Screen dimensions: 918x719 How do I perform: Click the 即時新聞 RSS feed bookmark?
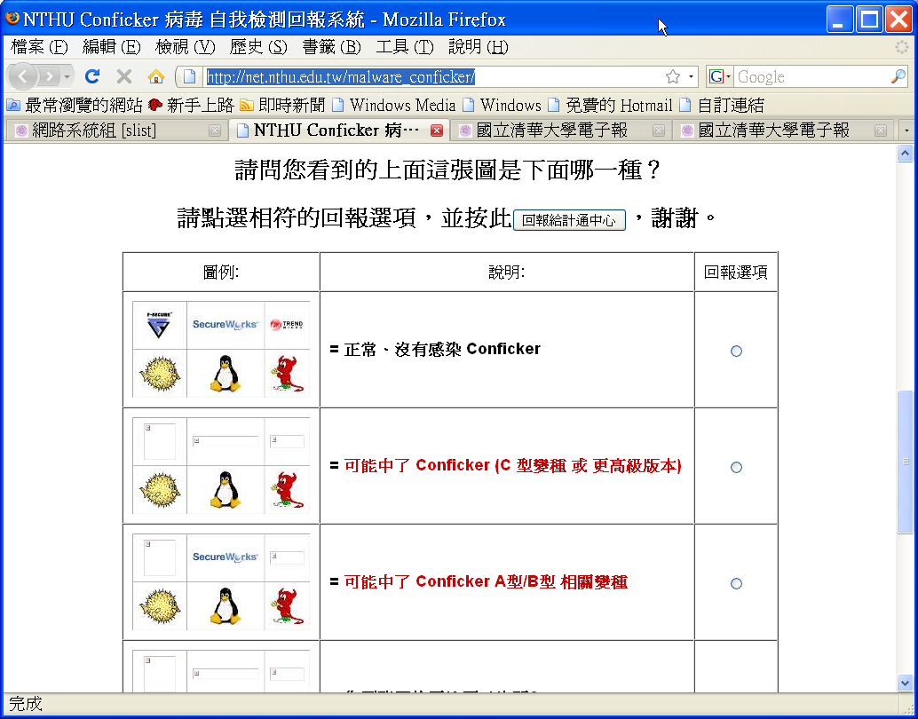[x=283, y=105]
